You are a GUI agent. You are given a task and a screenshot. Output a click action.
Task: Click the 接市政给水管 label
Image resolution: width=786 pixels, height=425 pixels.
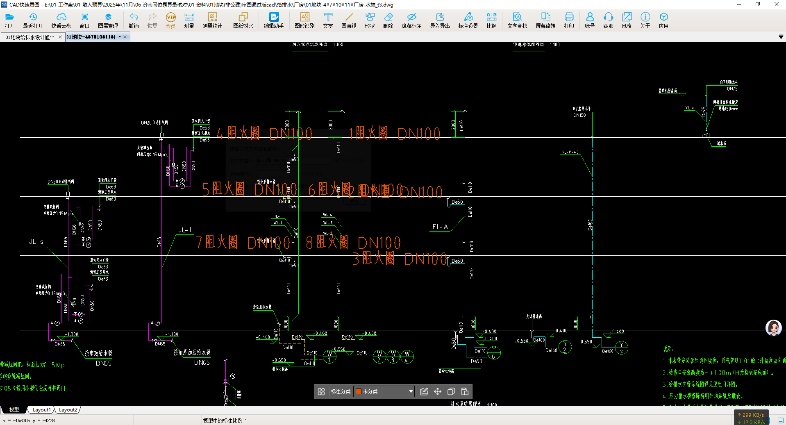pyautogui.click(x=98, y=353)
